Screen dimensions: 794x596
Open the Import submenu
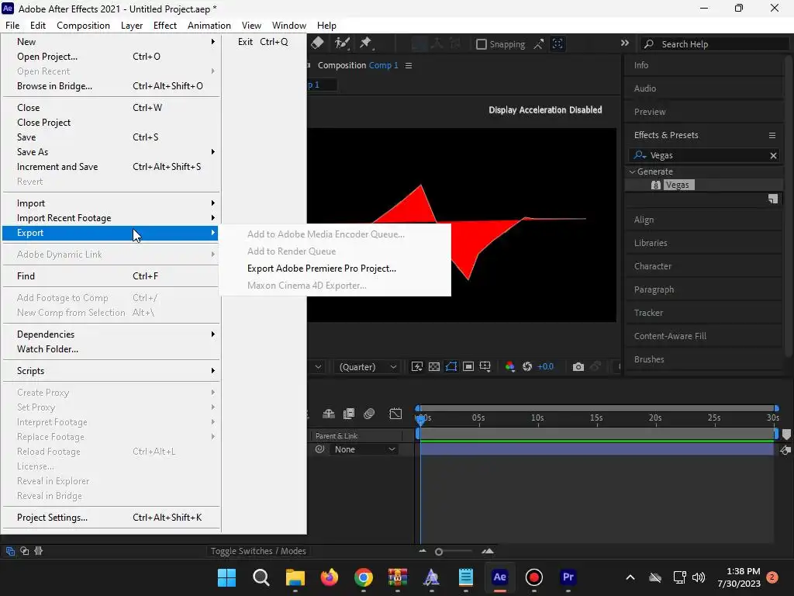111,203
